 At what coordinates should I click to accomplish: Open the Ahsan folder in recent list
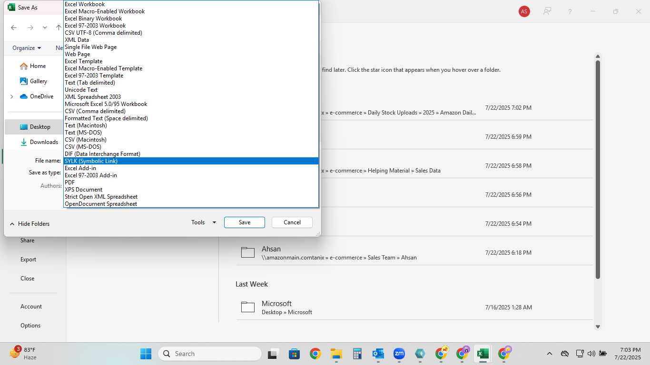414,253
